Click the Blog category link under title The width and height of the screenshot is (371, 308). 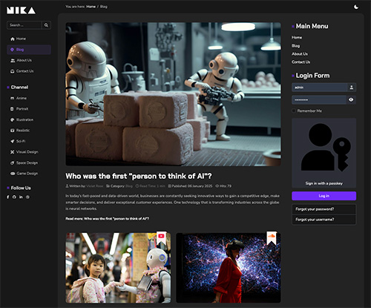point(129,186)
